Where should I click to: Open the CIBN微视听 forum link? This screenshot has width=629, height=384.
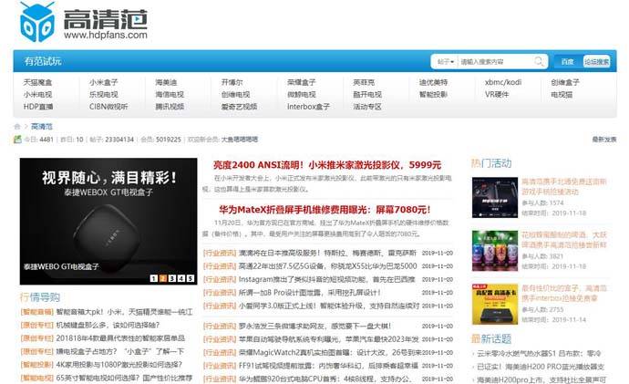pyautogui.click(x=108, y=107)
